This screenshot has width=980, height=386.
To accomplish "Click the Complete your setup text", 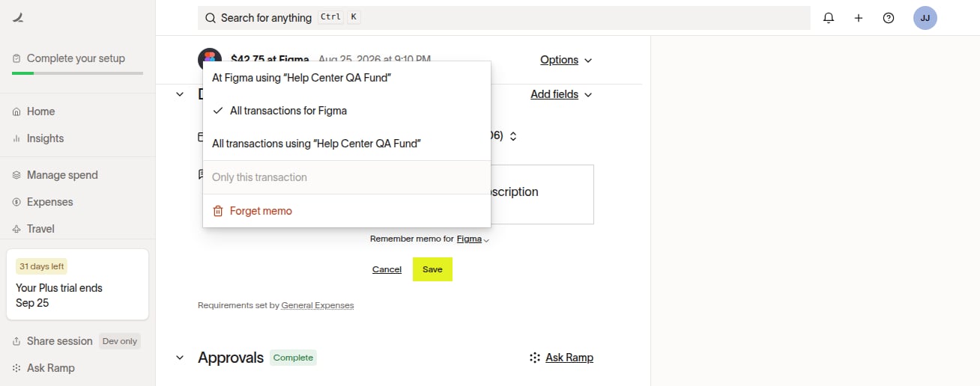I will point(76,58).
